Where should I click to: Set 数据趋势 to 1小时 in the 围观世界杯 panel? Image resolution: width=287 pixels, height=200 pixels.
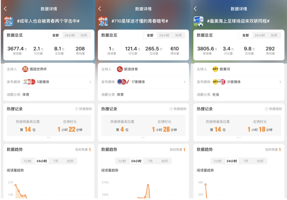coord(27,161)
